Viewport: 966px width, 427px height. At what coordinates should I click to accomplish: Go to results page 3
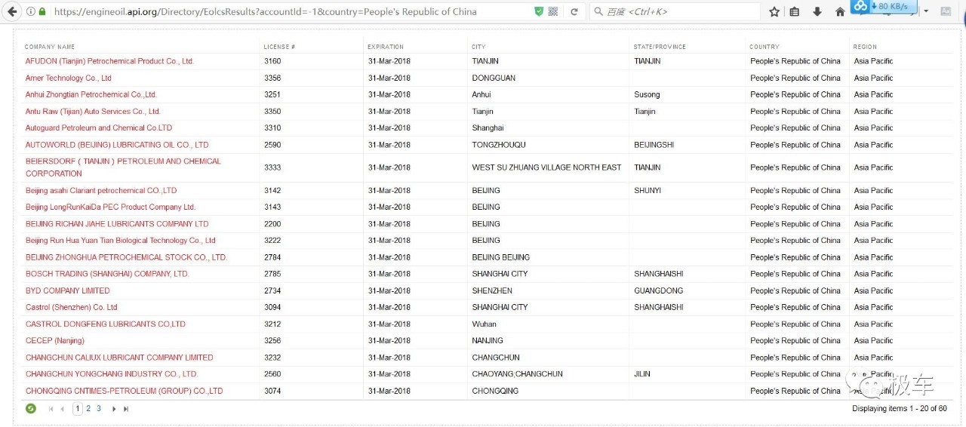[99, 409]
